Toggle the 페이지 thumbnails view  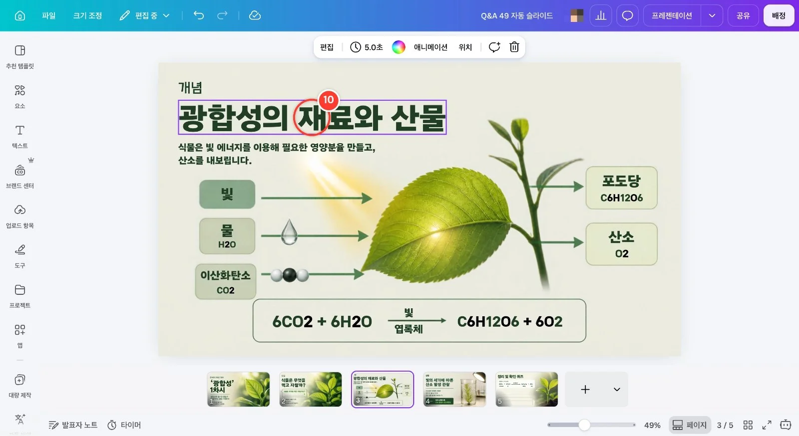coord(690,425)
